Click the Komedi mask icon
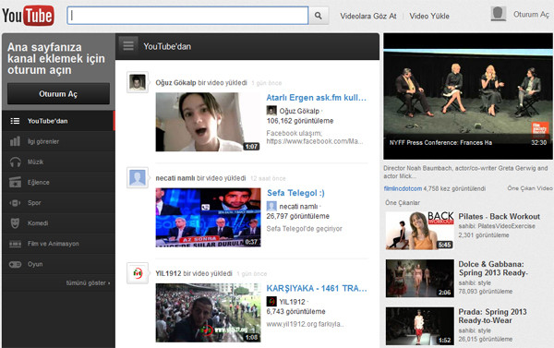 click(x=15, y=223)
